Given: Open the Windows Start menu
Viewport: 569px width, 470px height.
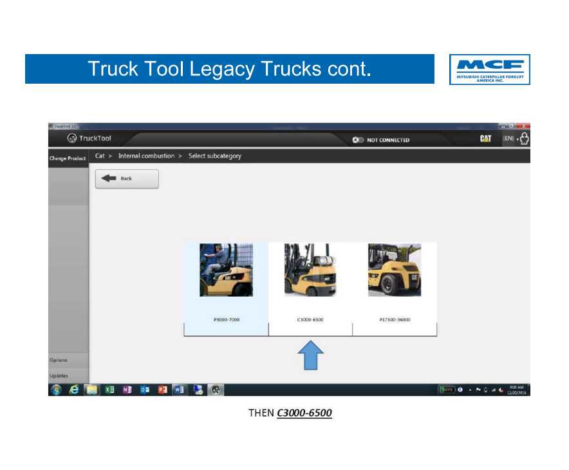Looking at the screenshot, I should tap(56, 390).
